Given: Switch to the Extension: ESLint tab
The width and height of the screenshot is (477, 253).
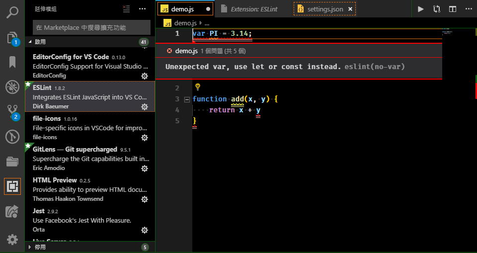Looking at the screenshot, I should coord(254,9).
